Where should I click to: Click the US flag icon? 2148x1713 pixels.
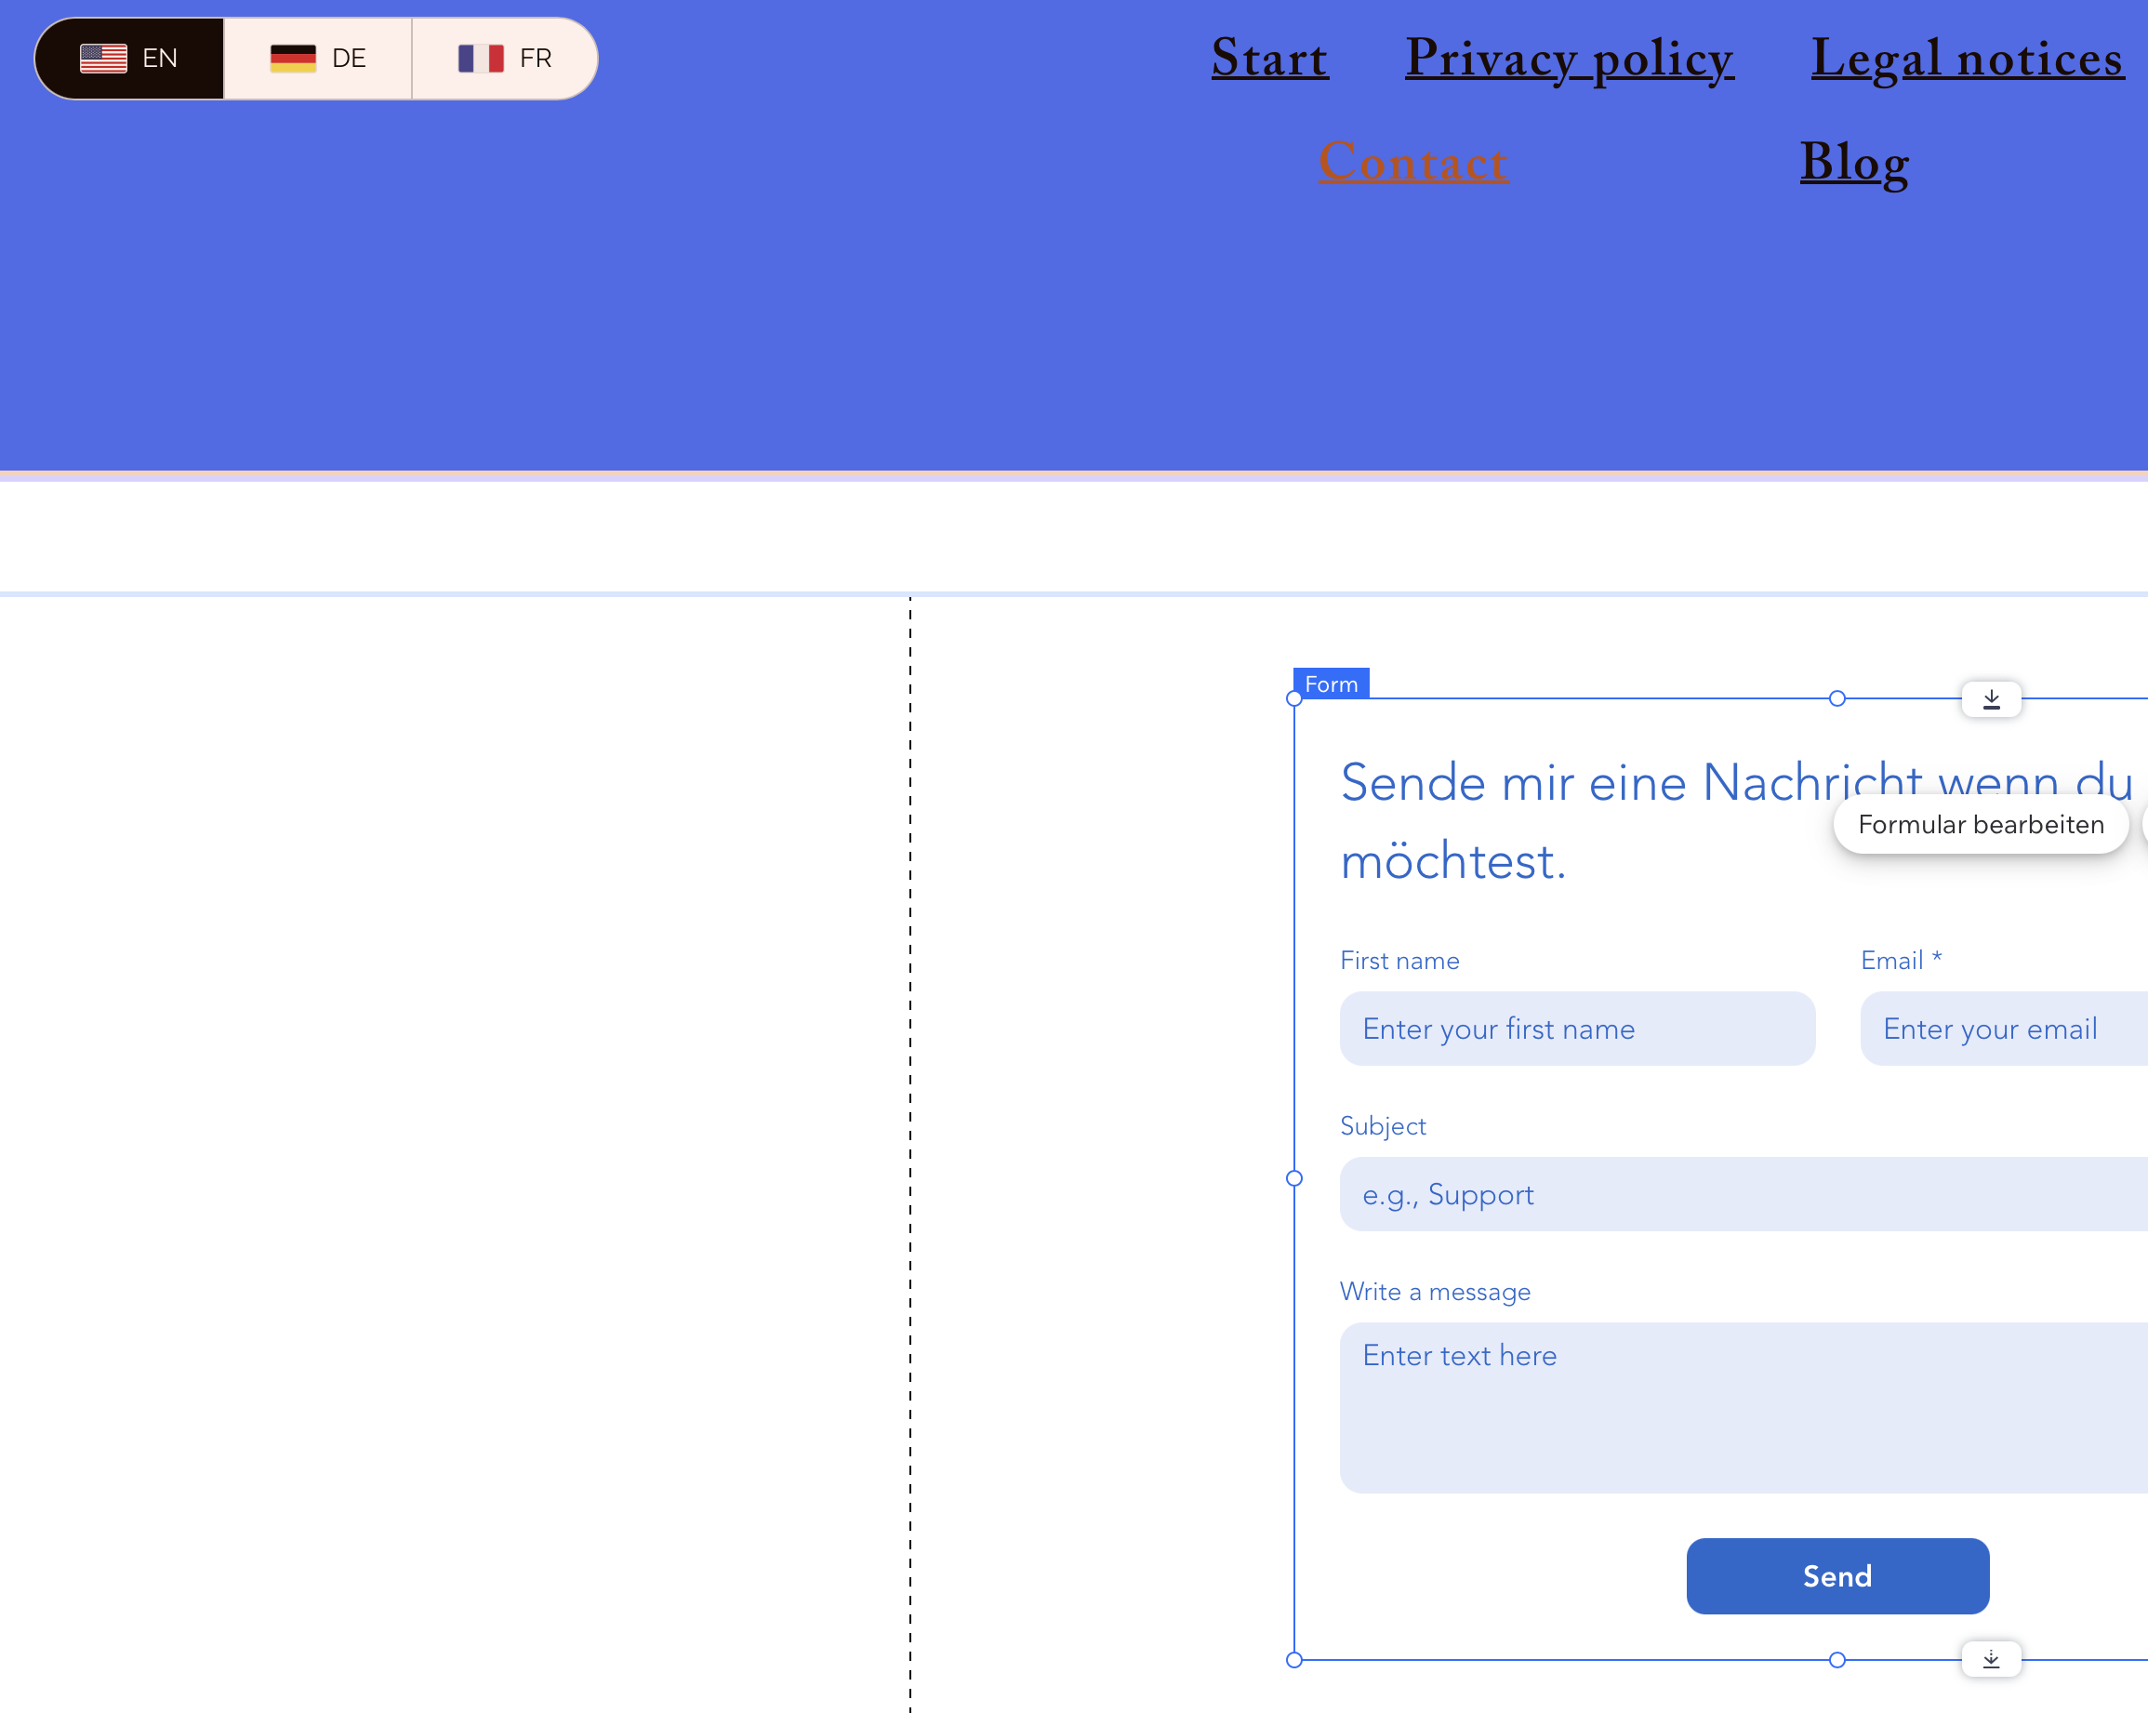(x=103, y=59)
